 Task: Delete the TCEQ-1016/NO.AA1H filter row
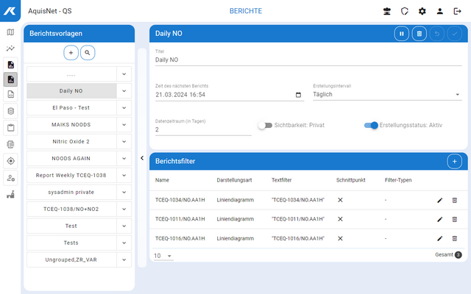pyautogui.click(x=454, y=238)
